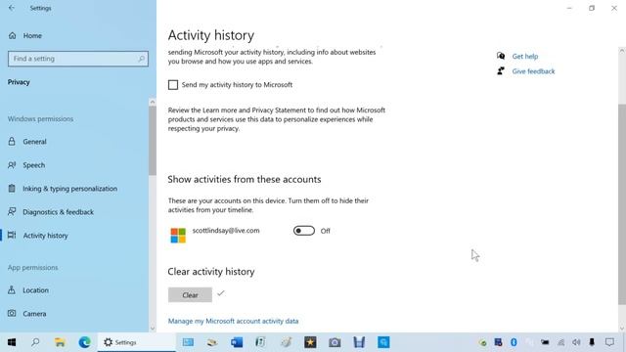Click the Give feedback person icon

pyautogui.click(x=501, y=71)
